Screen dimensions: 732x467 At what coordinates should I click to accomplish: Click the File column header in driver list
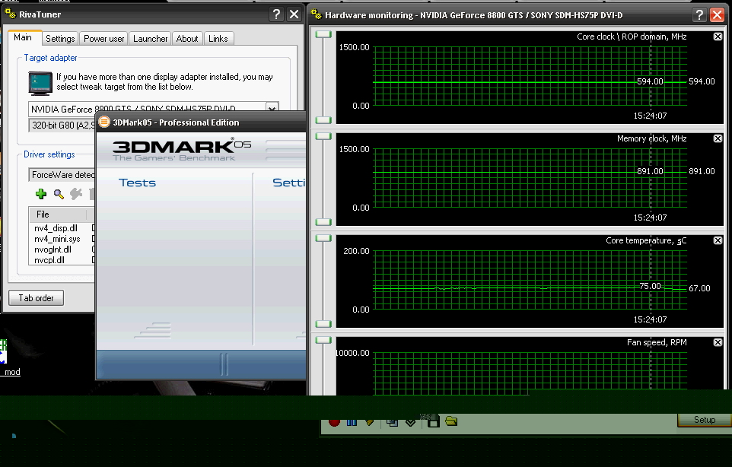click(x=58, y=214)
